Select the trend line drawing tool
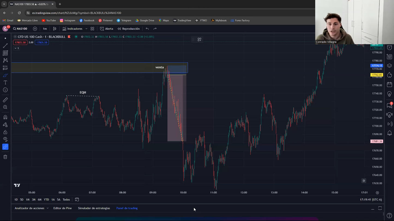 pos(5,46)
